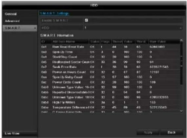Viewport: 187px width, 138px height.
Task: Select the Start/Stop Count row
Action: coord(110,57)
